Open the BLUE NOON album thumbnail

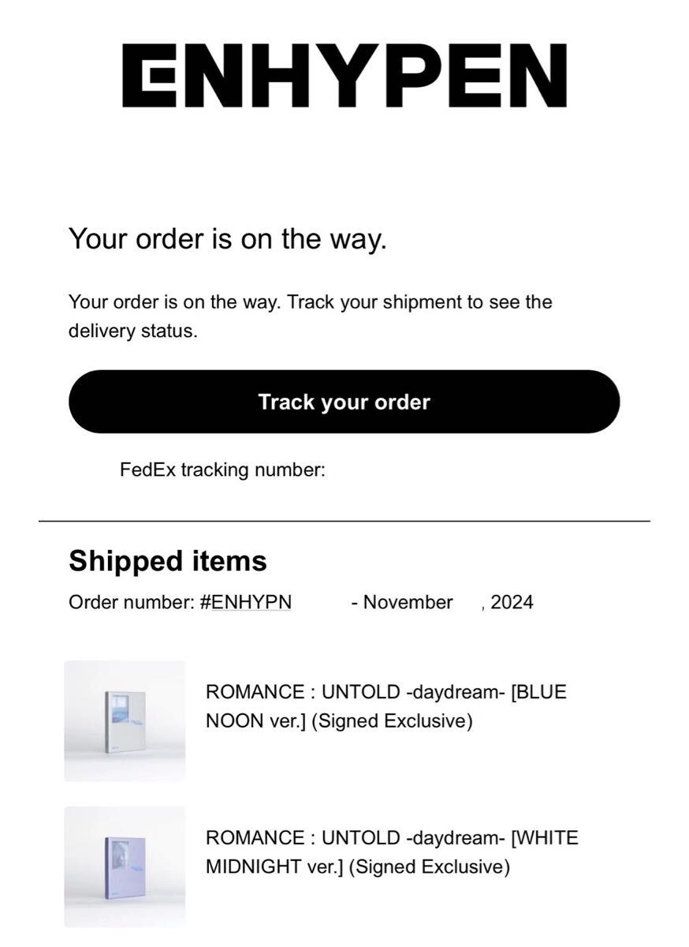tap(125, 721)
